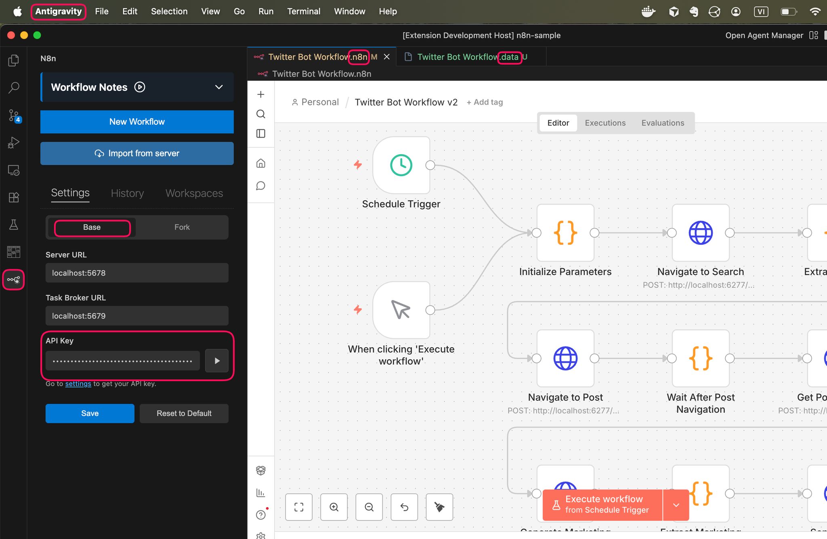Save the n8n settings
Viewport: 827px width, 539px height.
(x=90, y=413)
